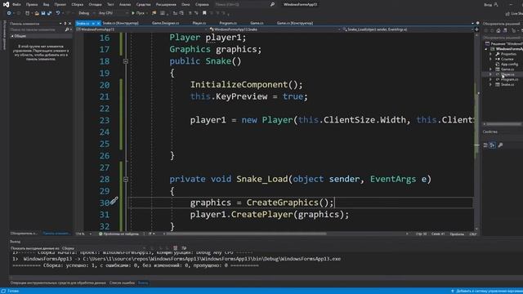523x294 pixels.
Task: Switch to the Snake.cs [Конструктор] tab
Action: (120, 23)
